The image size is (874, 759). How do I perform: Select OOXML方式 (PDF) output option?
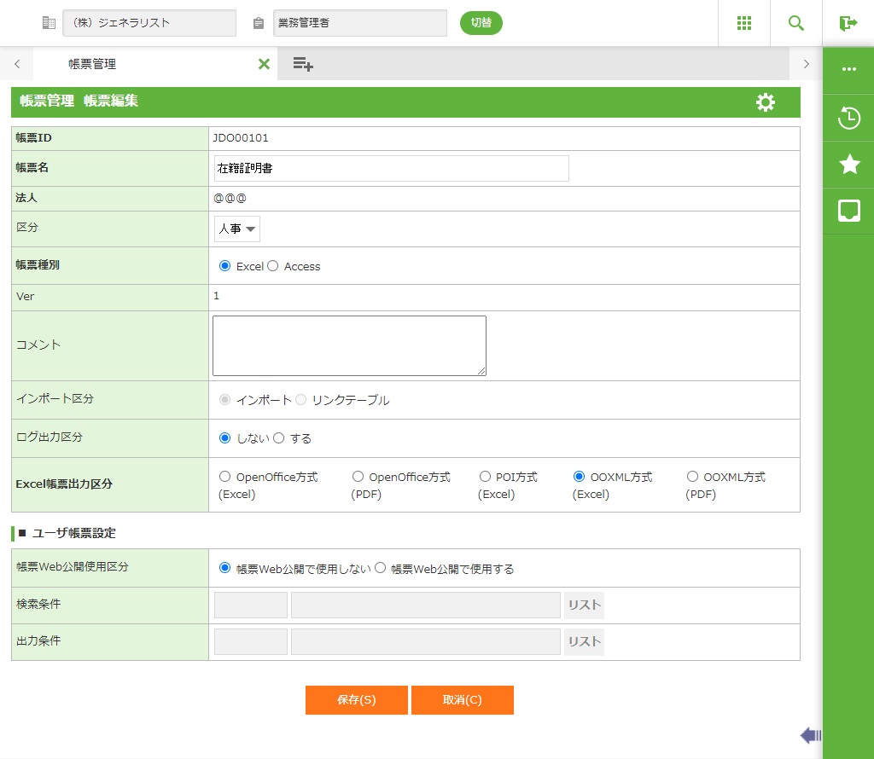[692, 477]
